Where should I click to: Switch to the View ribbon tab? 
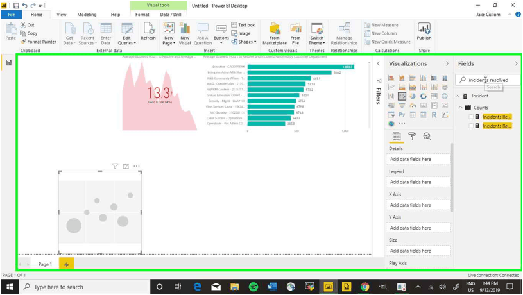[62, 15]
